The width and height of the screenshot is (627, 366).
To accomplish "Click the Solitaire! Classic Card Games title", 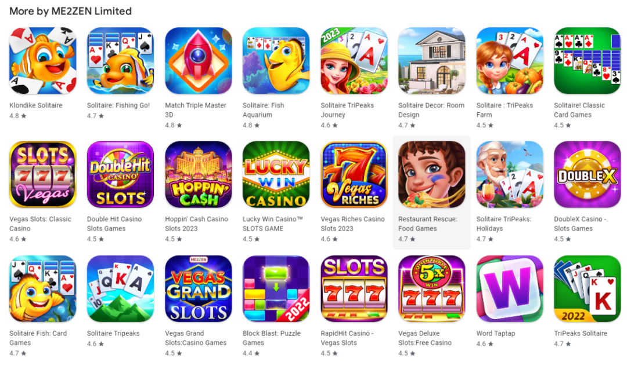I will click(579, 110).
